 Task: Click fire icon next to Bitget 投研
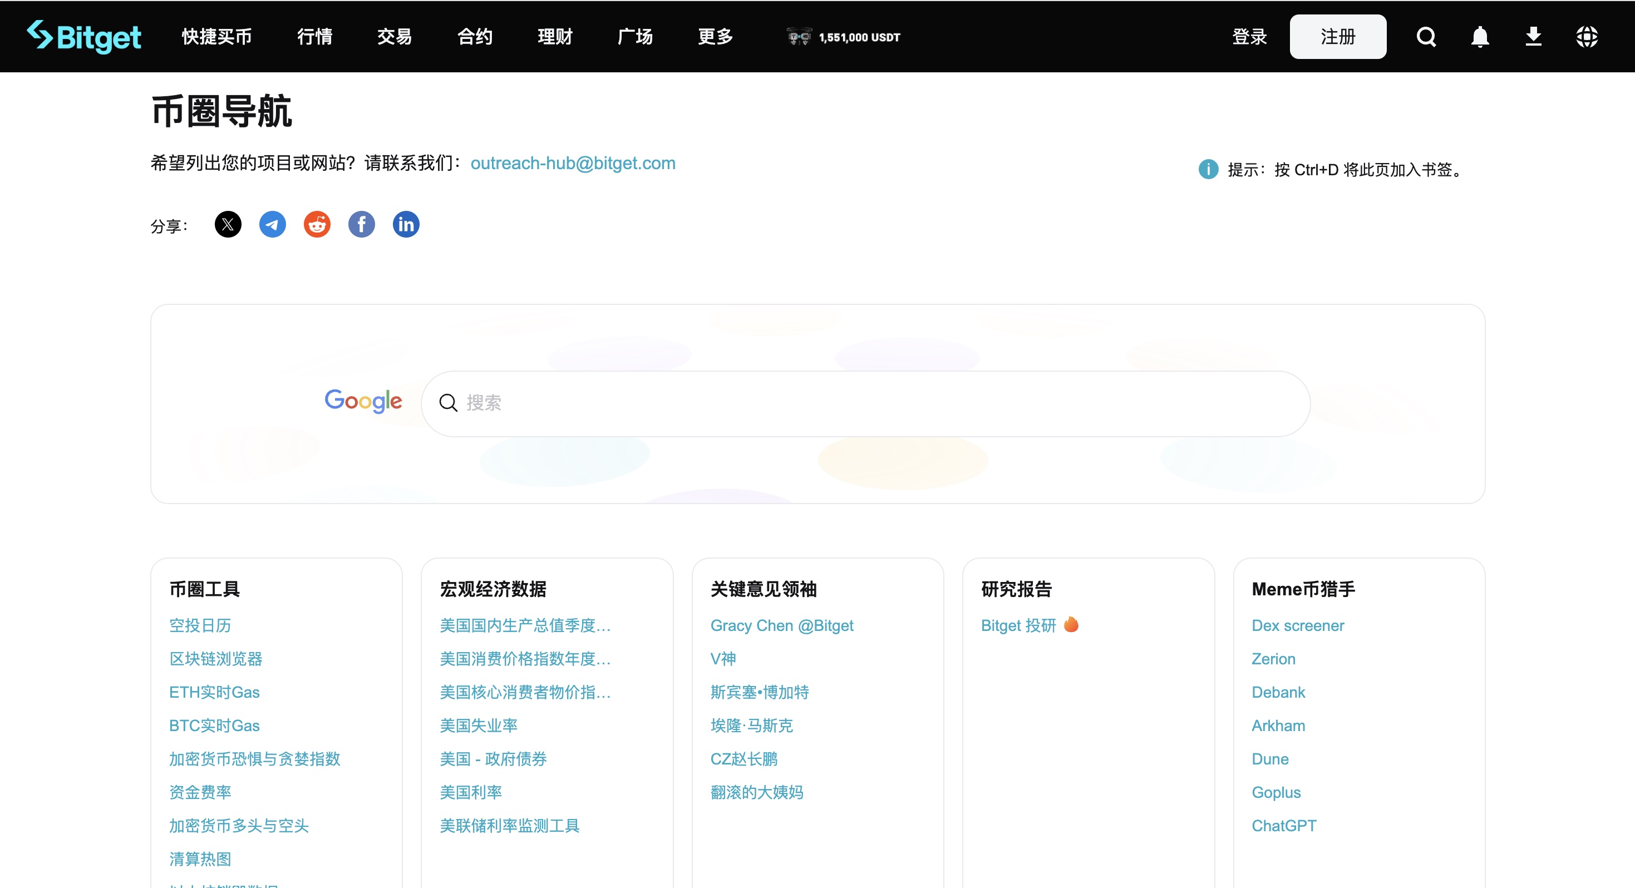1071,625
